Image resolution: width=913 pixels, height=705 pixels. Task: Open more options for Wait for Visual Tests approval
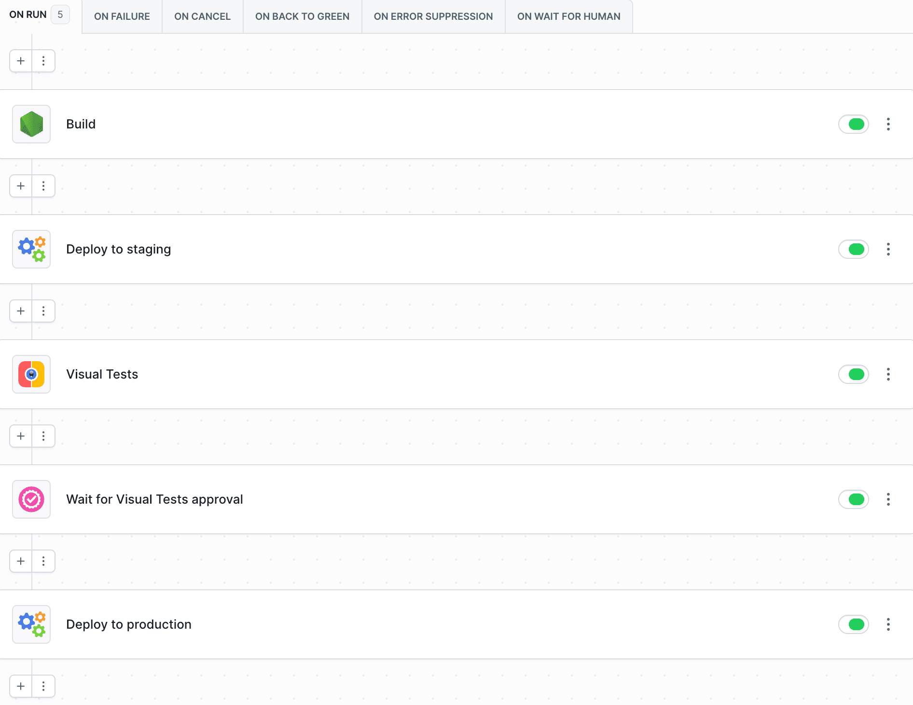(x=888, y=499)
